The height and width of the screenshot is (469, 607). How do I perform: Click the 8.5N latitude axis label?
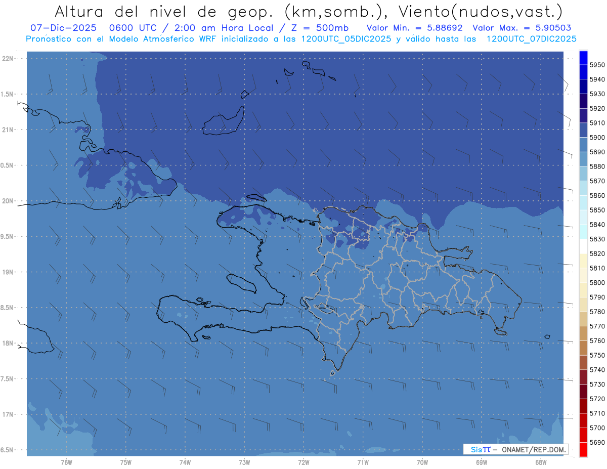click(7, 308)
